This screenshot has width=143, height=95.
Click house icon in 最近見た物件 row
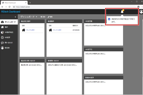[24, 30]
